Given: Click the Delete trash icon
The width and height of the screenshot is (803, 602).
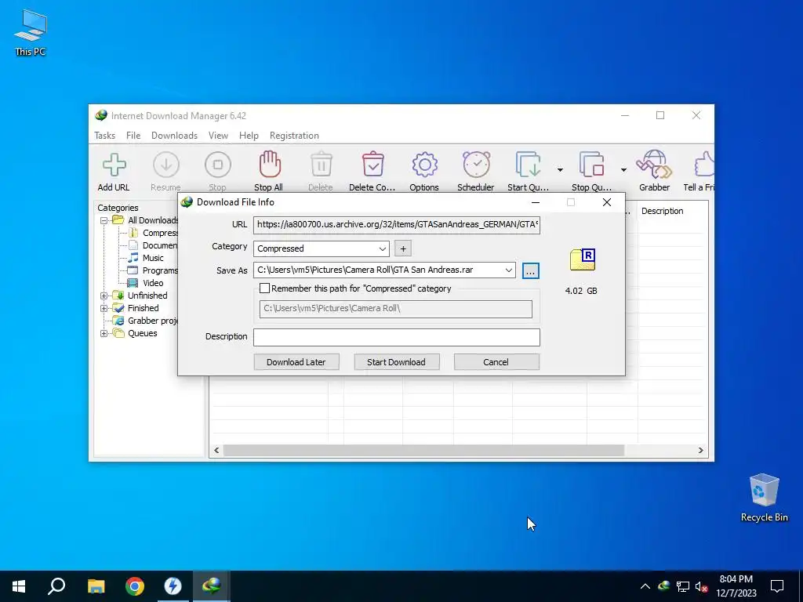Looking at the screenshot, I should pyautogui.click(x=322, y=165).
